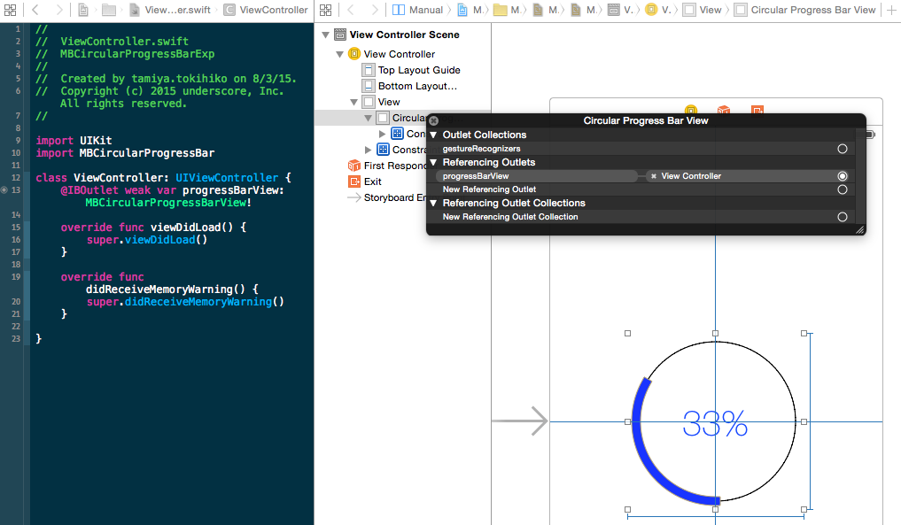Click the New Referencing Outlet Collection circle
The image size is (901, 525).
[x=842, y=216]
